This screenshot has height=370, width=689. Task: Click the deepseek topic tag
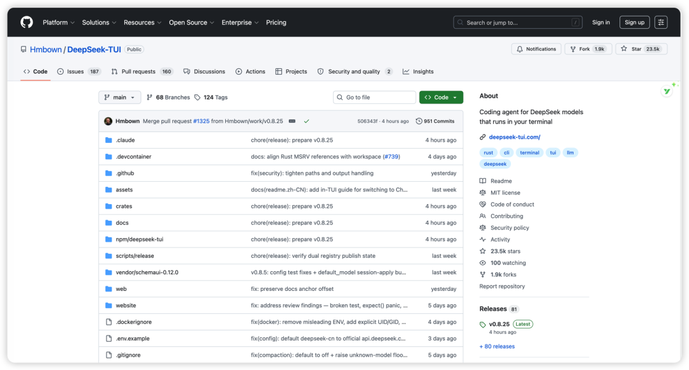pos(495,165)
